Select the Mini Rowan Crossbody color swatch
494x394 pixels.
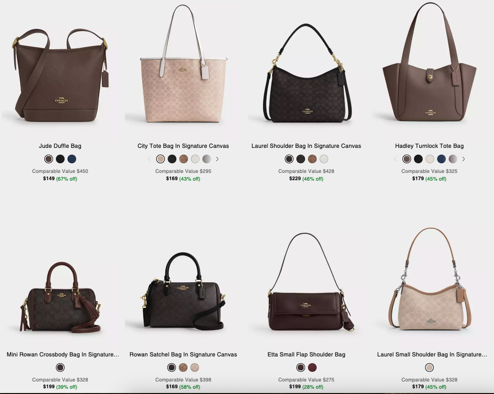click(60, 368)
